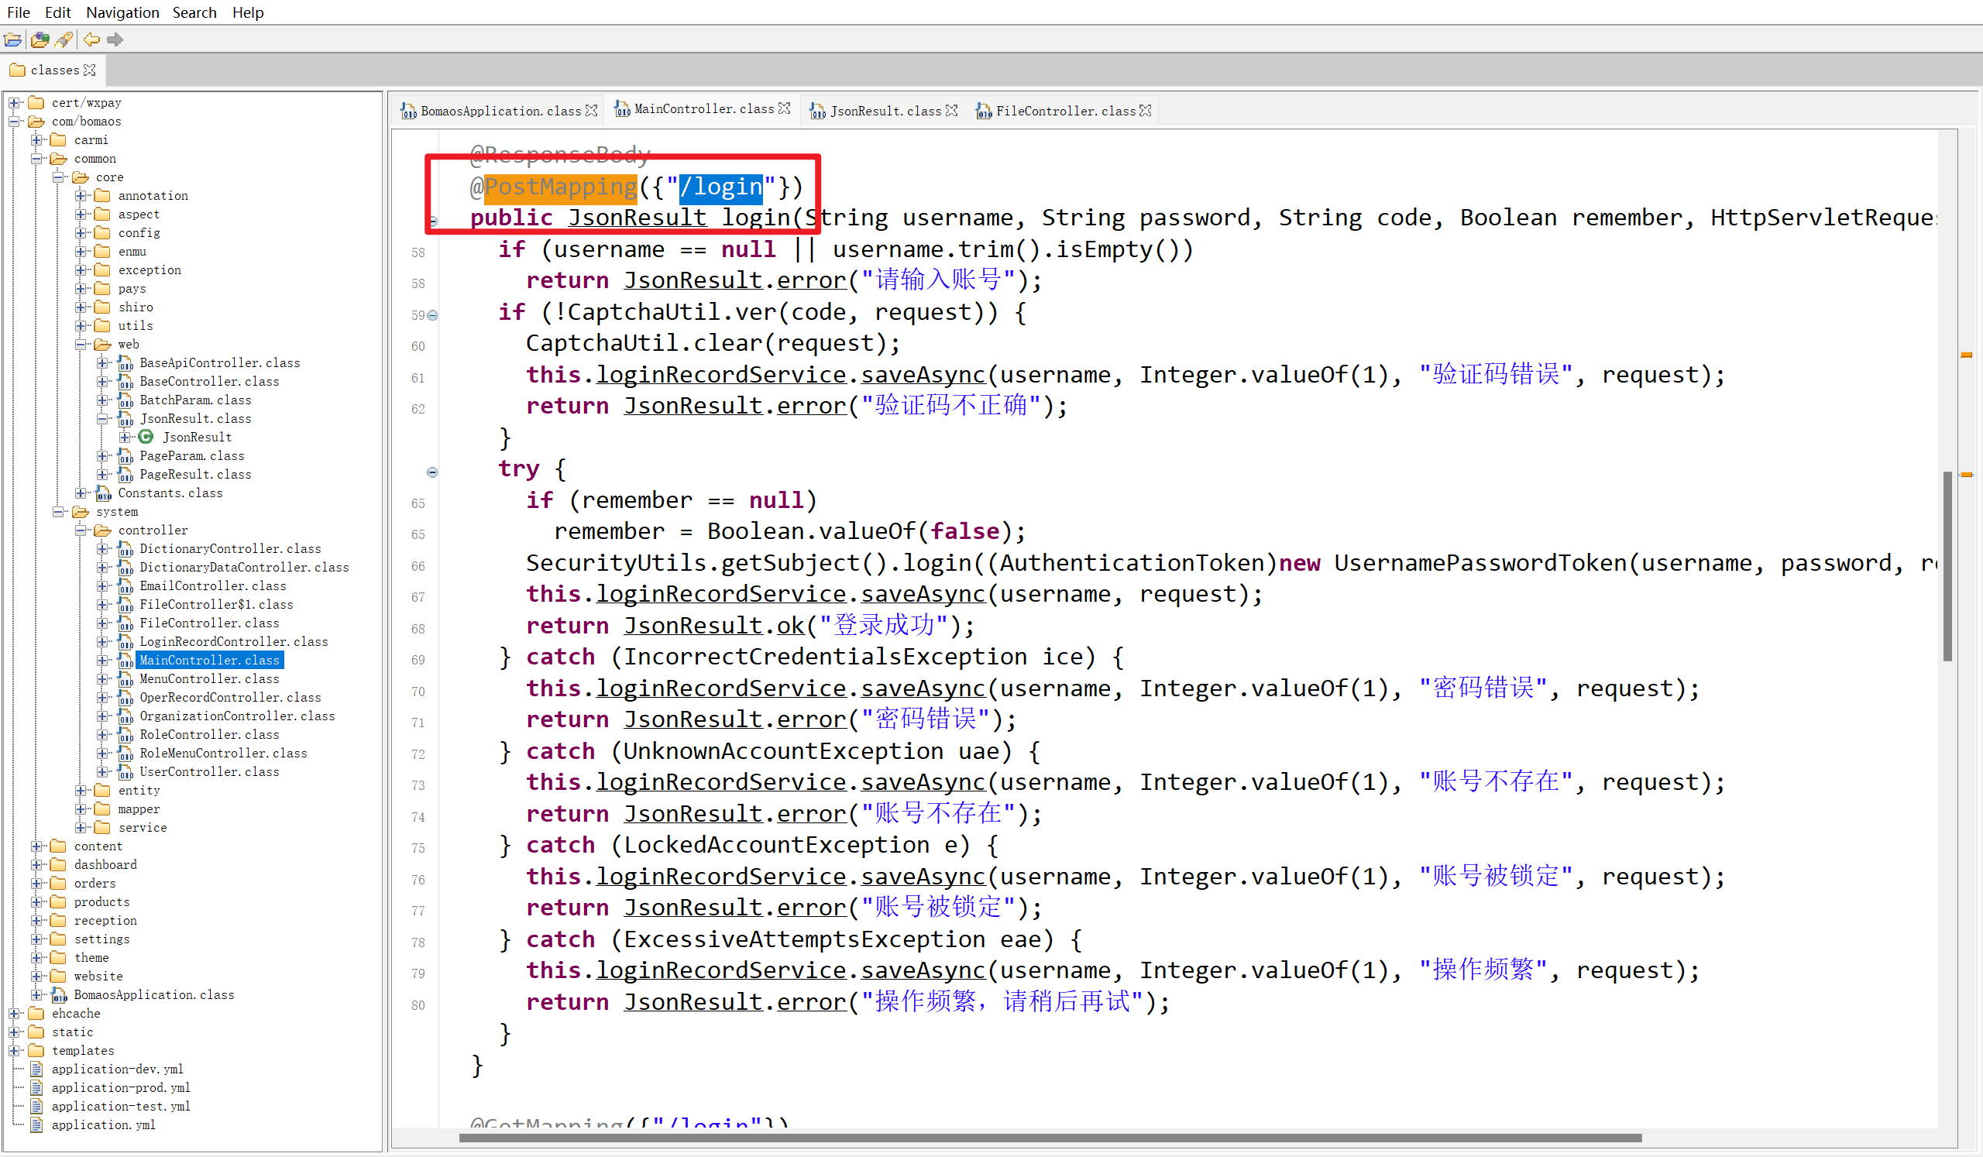Select BatchParam.class in tree
The height and width of the screenshot is (1157, 1983).
coord(195,400)
